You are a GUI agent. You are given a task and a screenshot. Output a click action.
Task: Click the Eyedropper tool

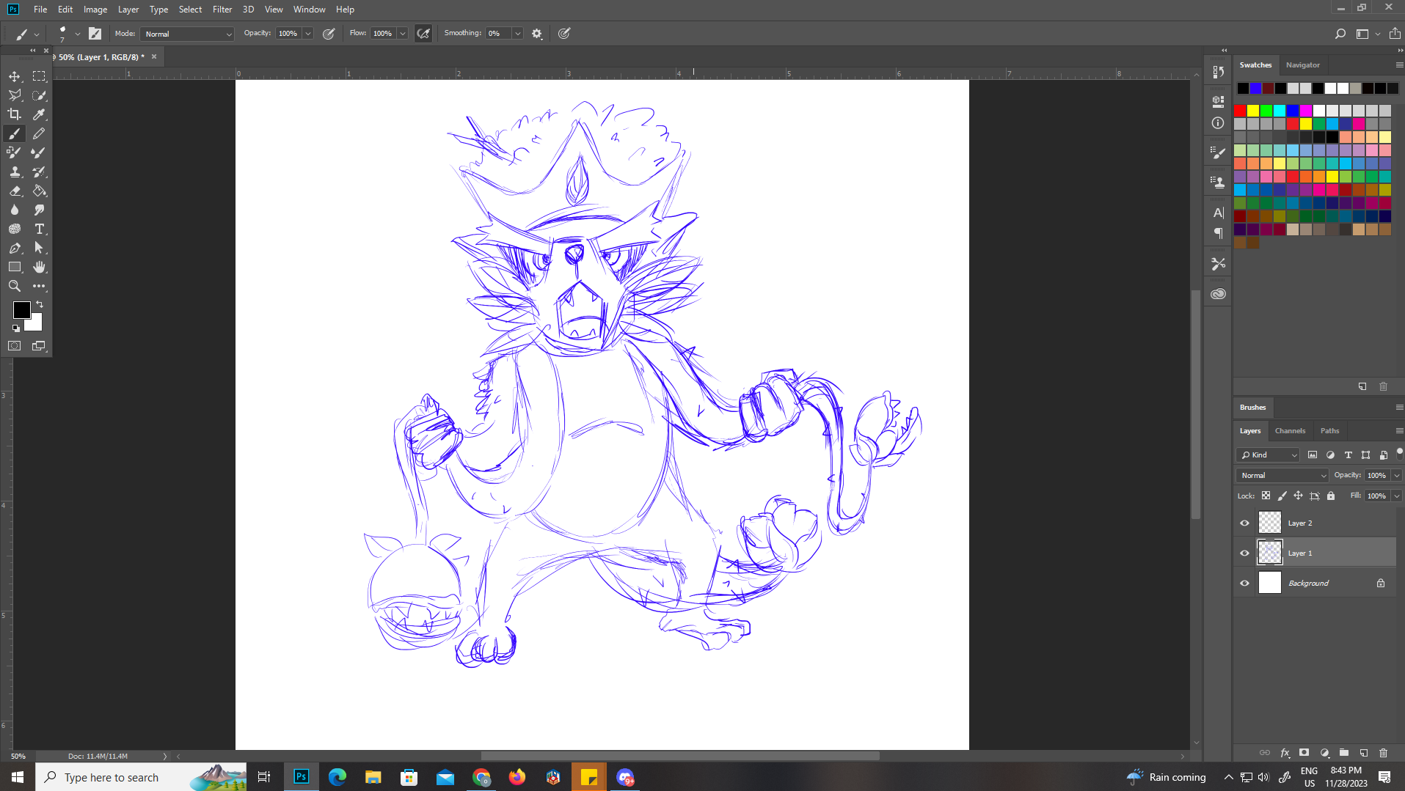(x=40, y=114)
